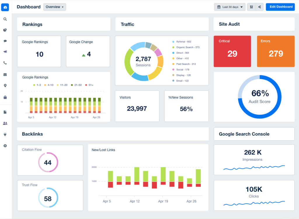
Task: Open the Last 30 days date picker
Action: click(x=230, y=7)
